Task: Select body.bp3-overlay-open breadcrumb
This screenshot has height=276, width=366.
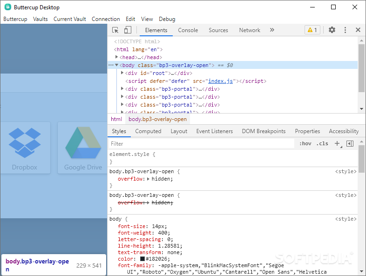Action: 157,119
